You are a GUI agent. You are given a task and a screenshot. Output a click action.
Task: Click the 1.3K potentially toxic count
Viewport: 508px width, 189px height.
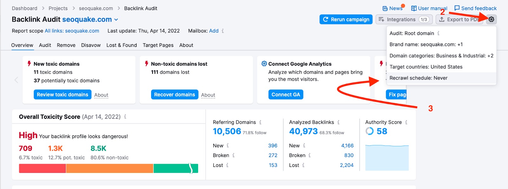[x=55, y=148]
